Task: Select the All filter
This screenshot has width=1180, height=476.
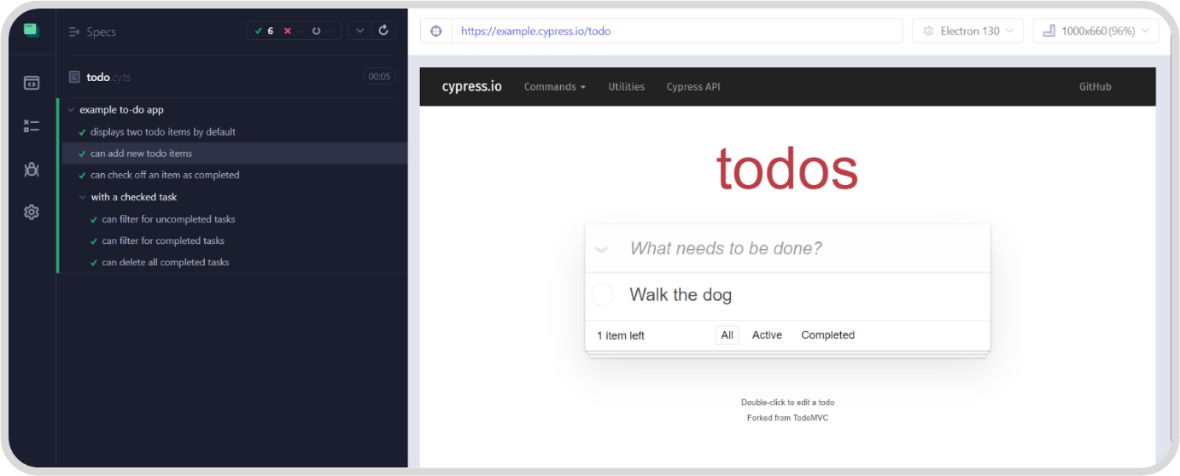Action: coord(727,335)
